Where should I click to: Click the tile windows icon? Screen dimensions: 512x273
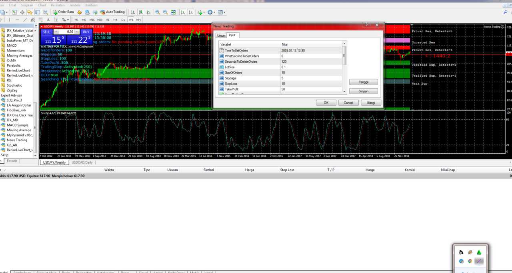[173, 12]
